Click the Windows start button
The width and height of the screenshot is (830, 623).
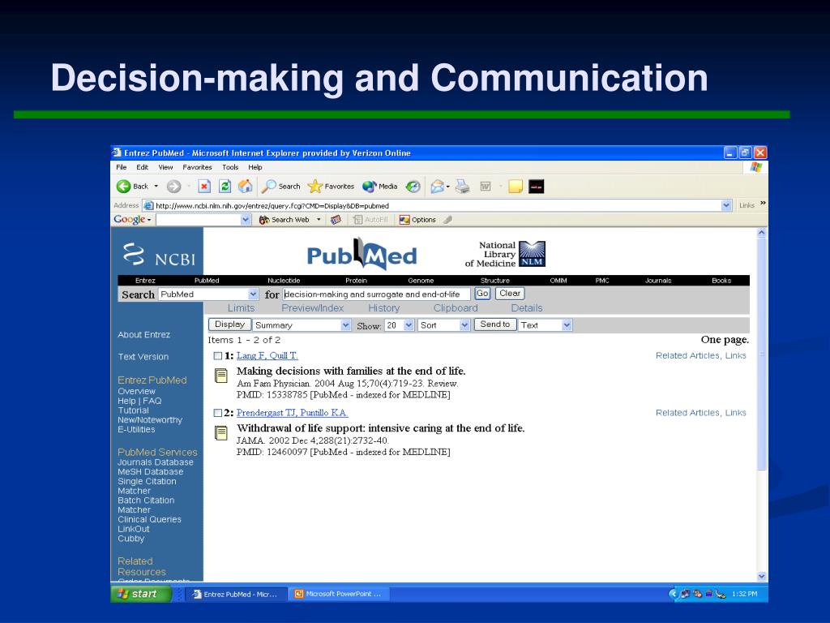[x=140, y=594]
